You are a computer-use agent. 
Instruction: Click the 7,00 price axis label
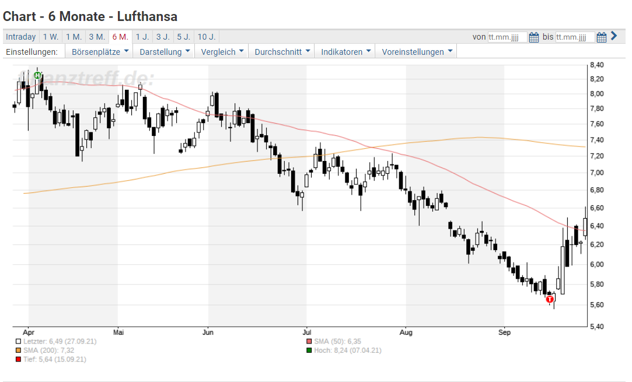(x=597, y=173)
